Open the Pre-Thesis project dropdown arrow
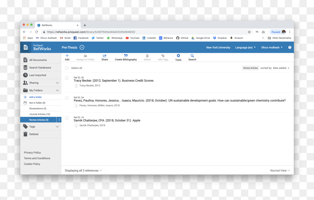Image resolution: width=314 pixels, height=200 pixels. [x=82, y=48]
